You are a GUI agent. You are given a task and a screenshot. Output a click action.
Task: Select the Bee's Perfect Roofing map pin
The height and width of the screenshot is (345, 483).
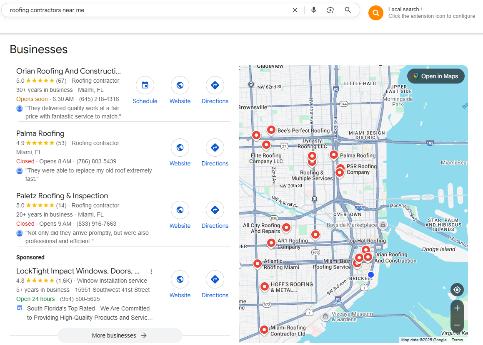[x=271, y=130]
